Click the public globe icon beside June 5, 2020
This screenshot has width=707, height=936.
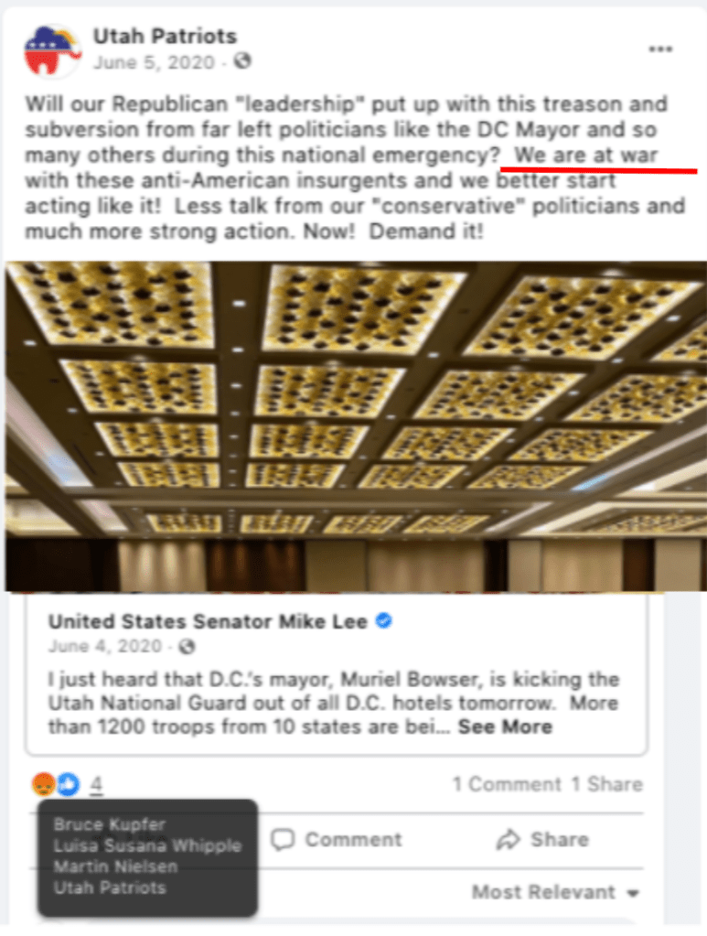241,61
